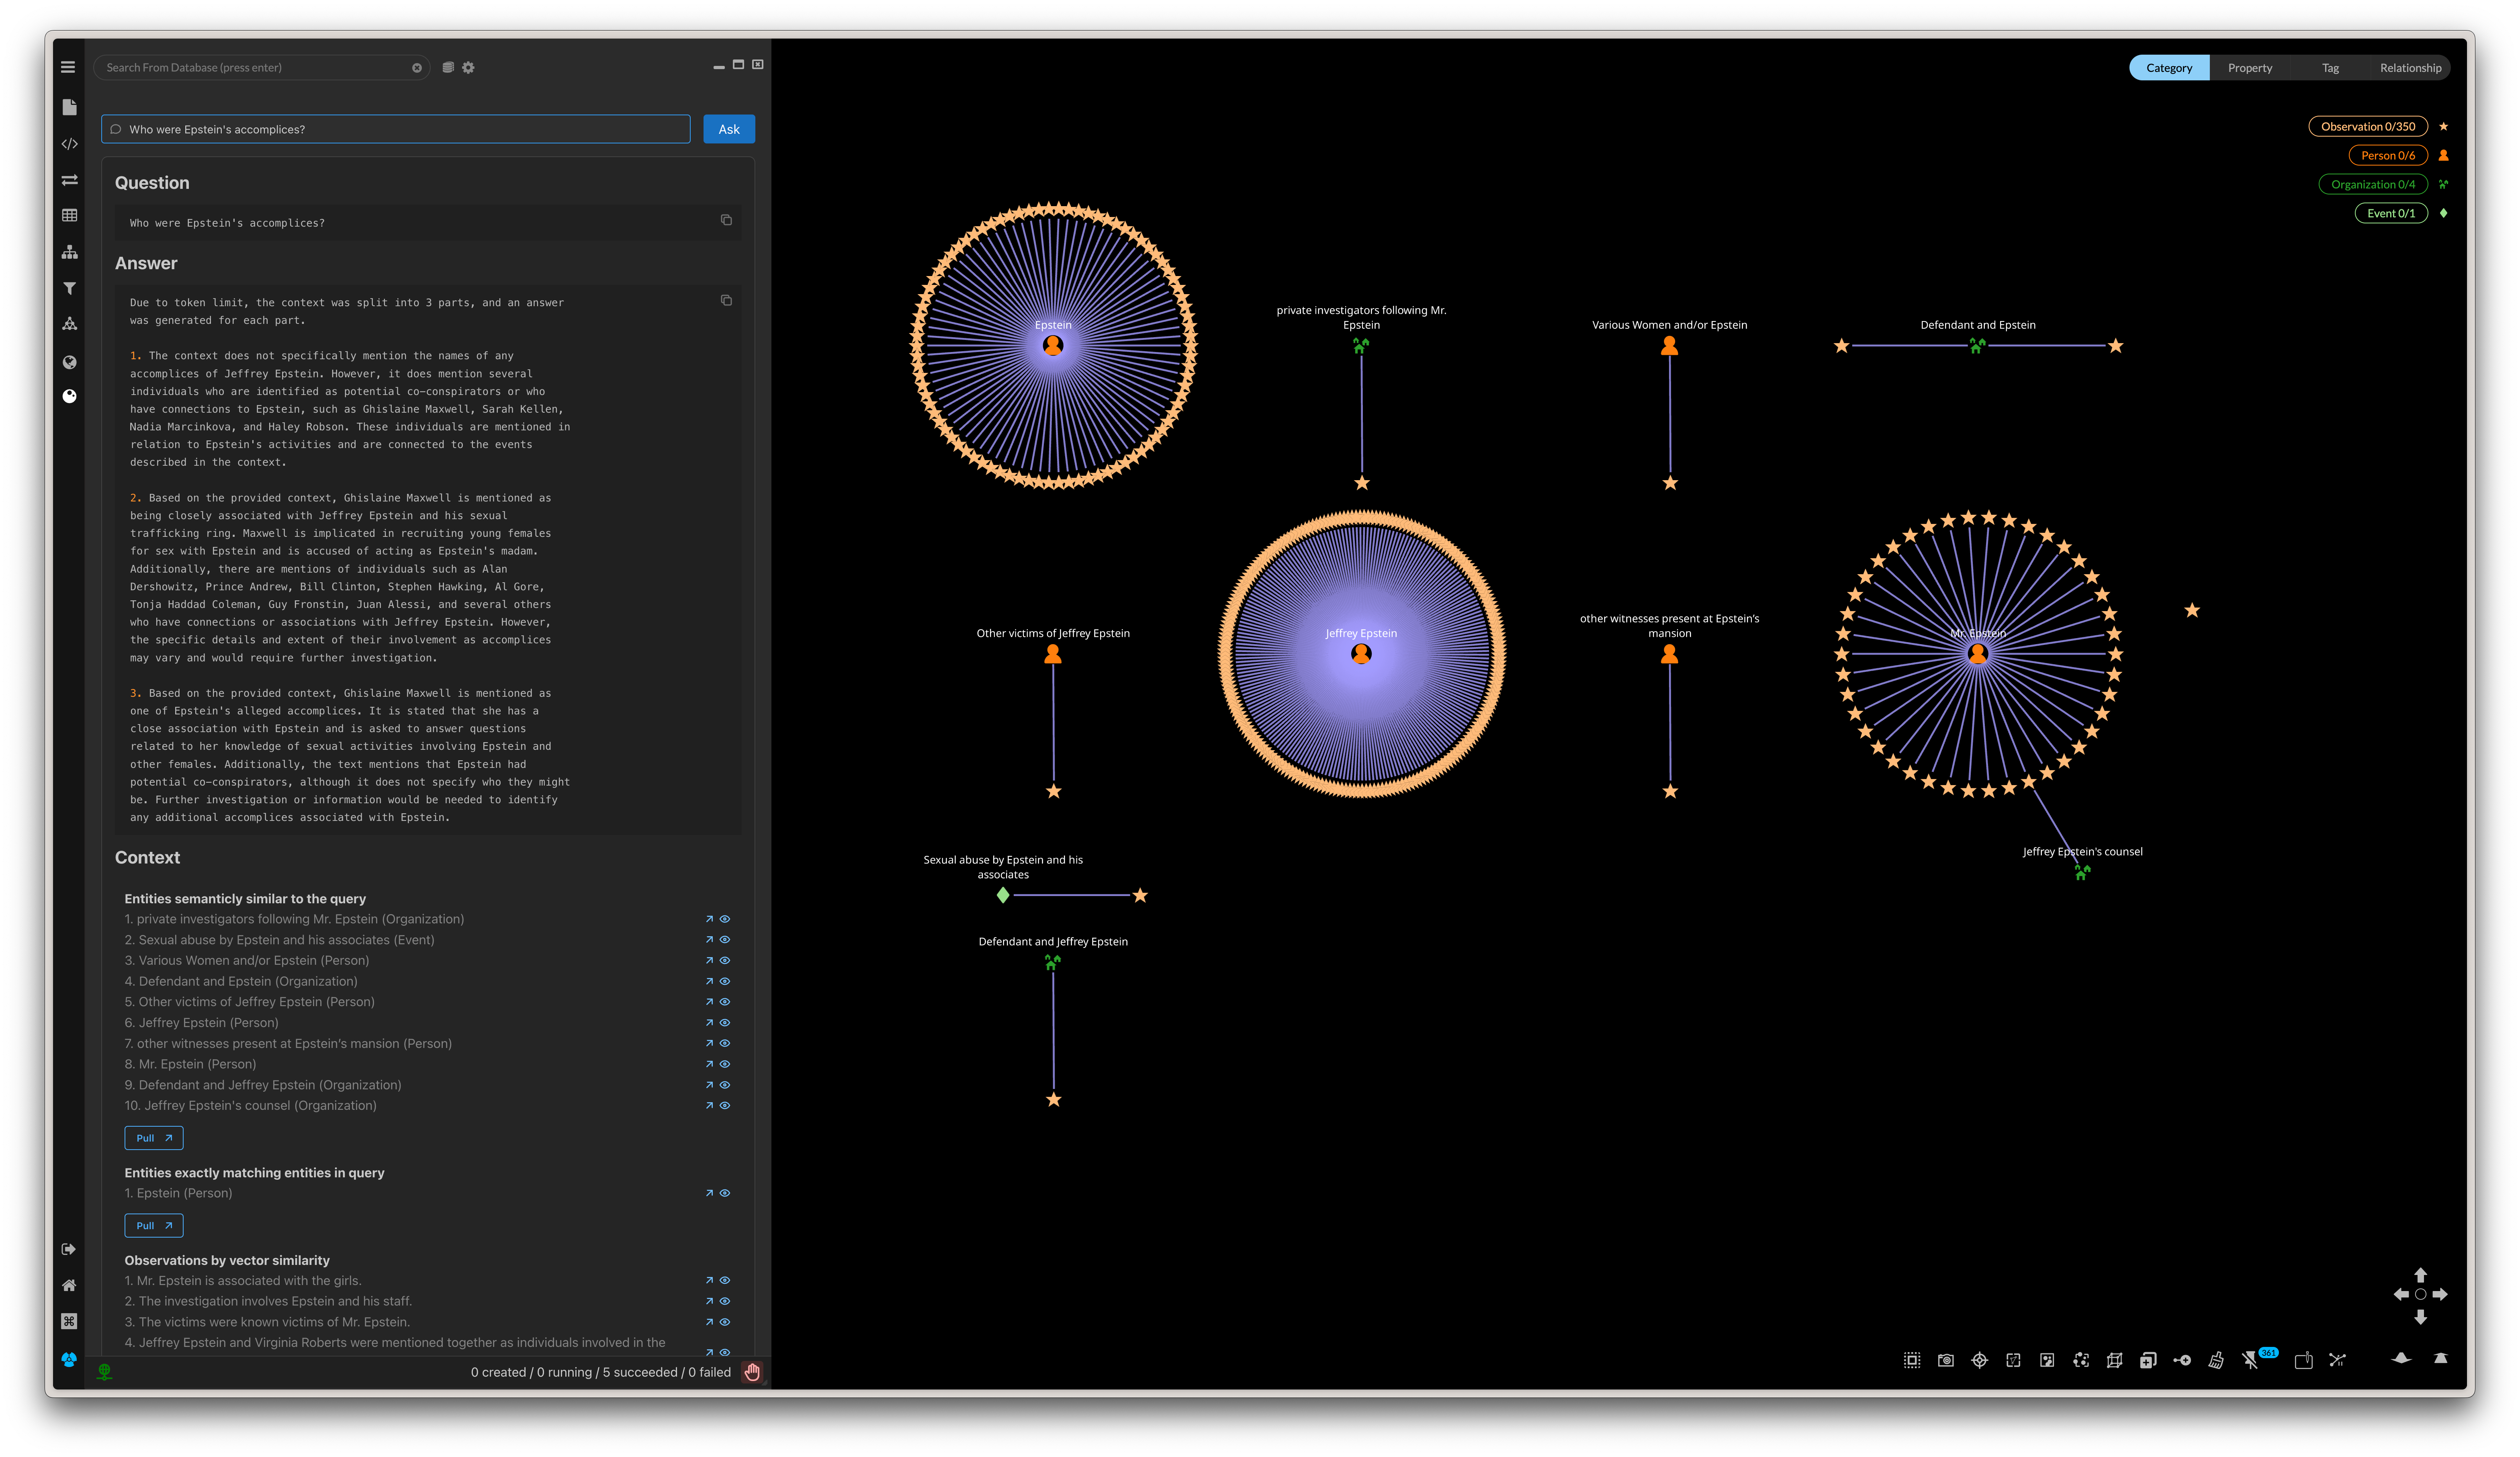The height and width of the screenshot is (1457, 2520).
Task: Open the arrow link for Other victims of Jeffrey Epstein
Action: click(709, 1002)
